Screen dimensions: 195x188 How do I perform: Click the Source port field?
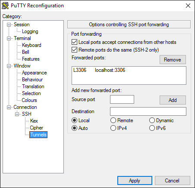pyautogui.click(x=122, y=99)
